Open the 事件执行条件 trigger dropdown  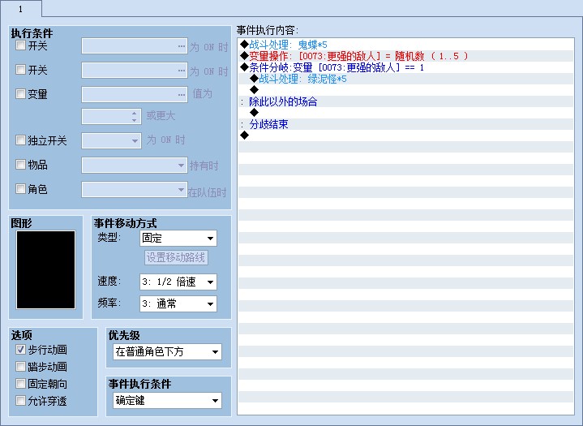167,401
